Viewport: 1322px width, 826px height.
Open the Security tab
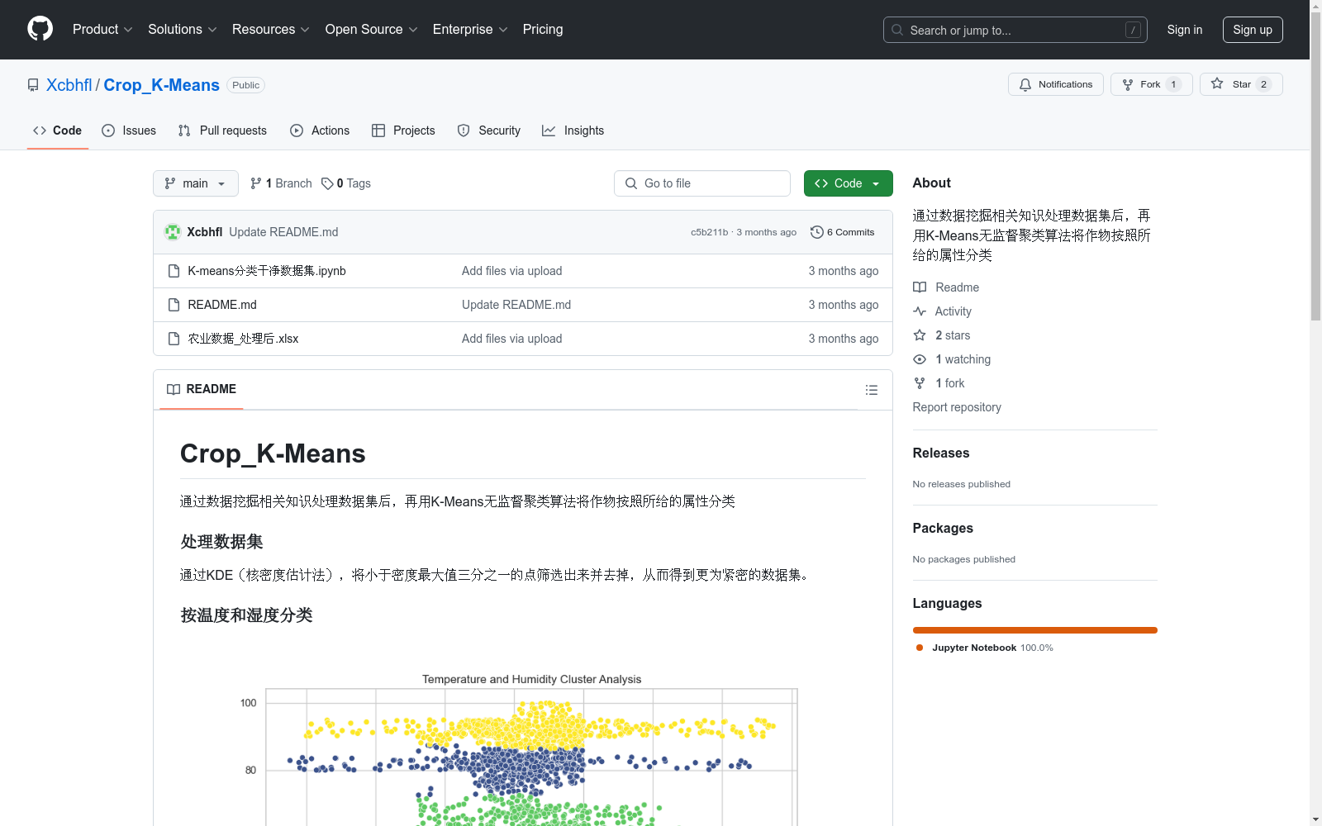[489, 131]
